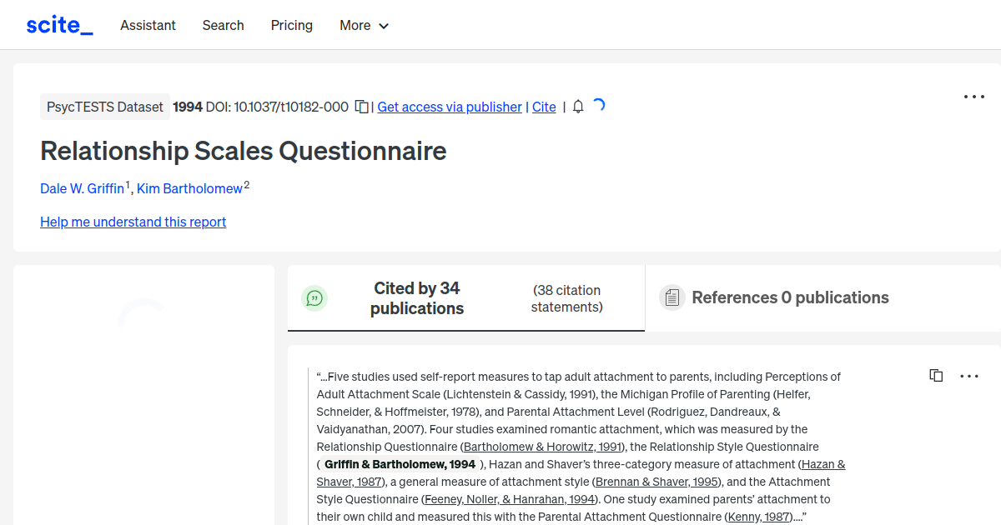Image resolution: width=1001 pixels, height=525 pixels.
Task: Open author Dale W. Griffin's profile
Action: click(82, 189)
